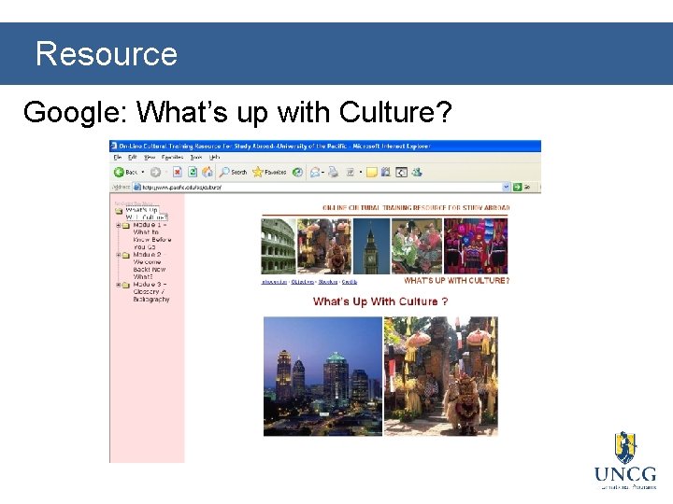673x504 pixels.
Task: Click the Back button in Internet Explorer
Action: 125,172
